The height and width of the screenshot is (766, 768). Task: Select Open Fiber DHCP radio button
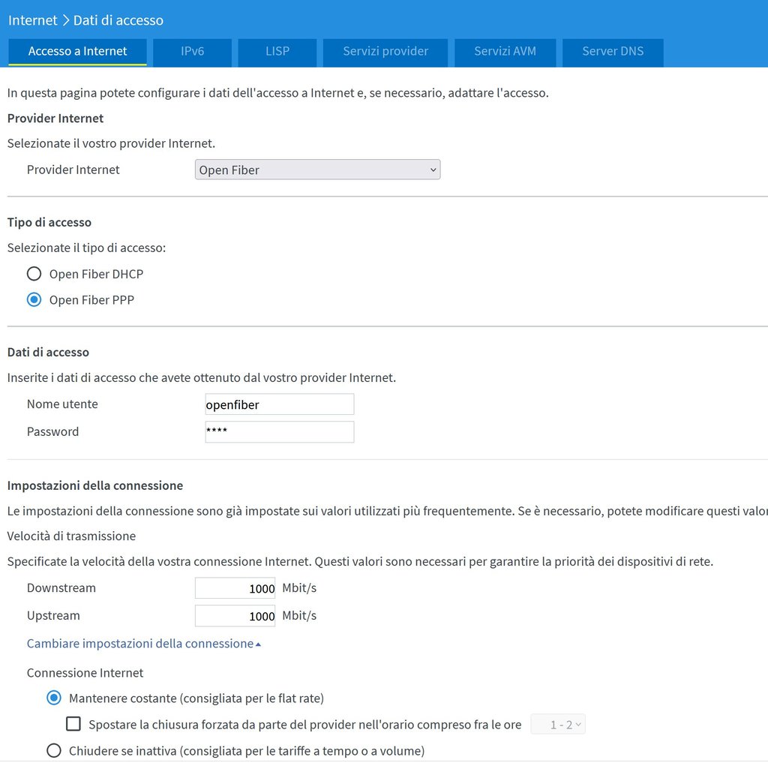coord(34,274)
